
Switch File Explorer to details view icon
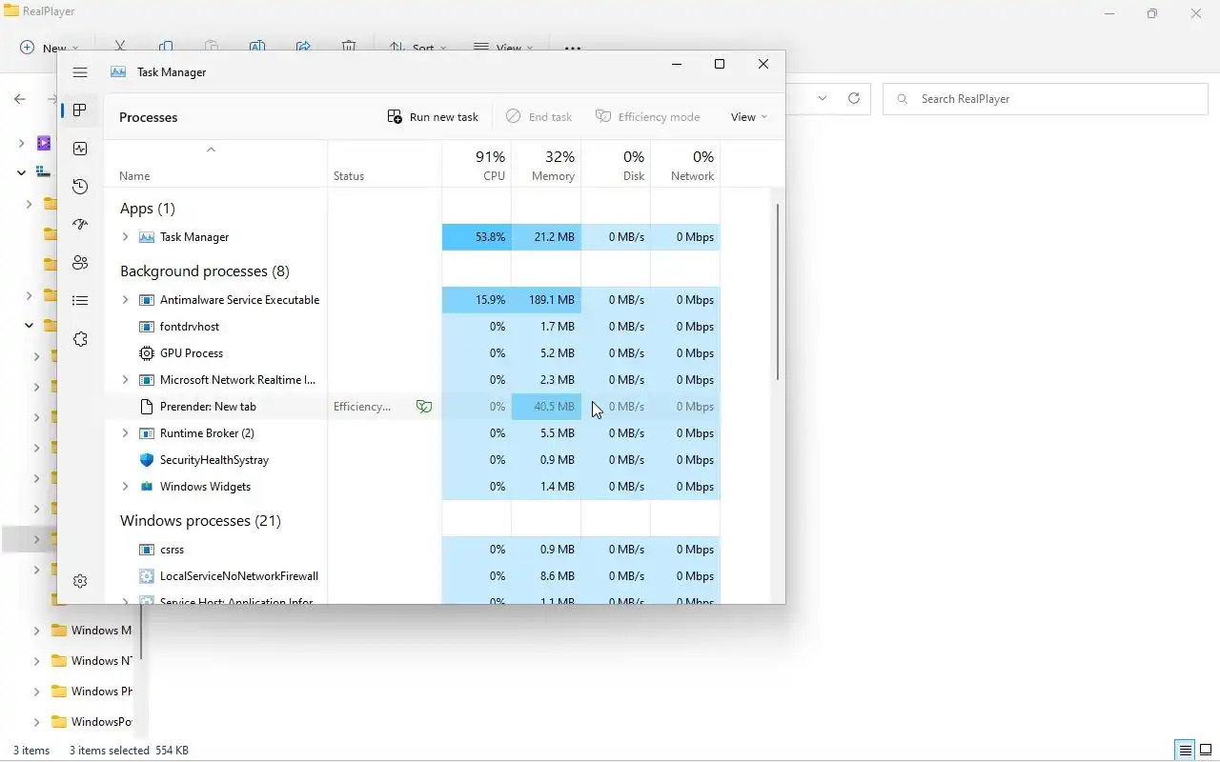click(x=1185, y=750)
